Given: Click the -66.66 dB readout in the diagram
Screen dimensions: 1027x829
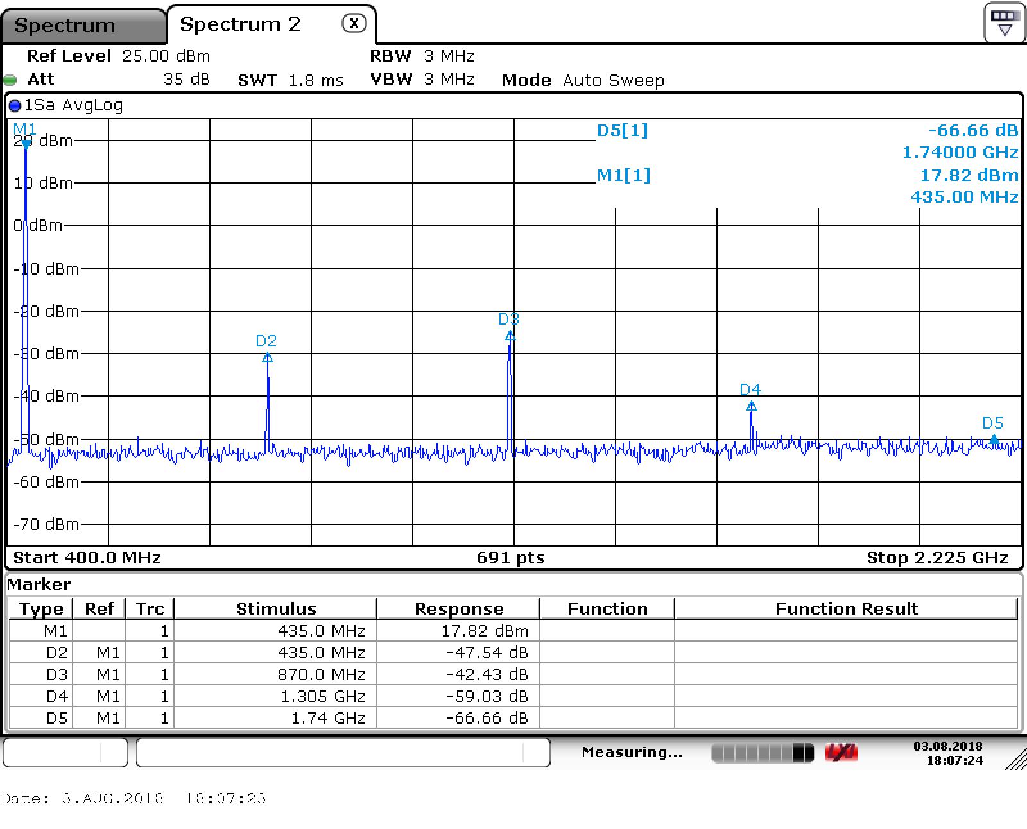Looking at the screenshot, I should (x=973, y=130).
